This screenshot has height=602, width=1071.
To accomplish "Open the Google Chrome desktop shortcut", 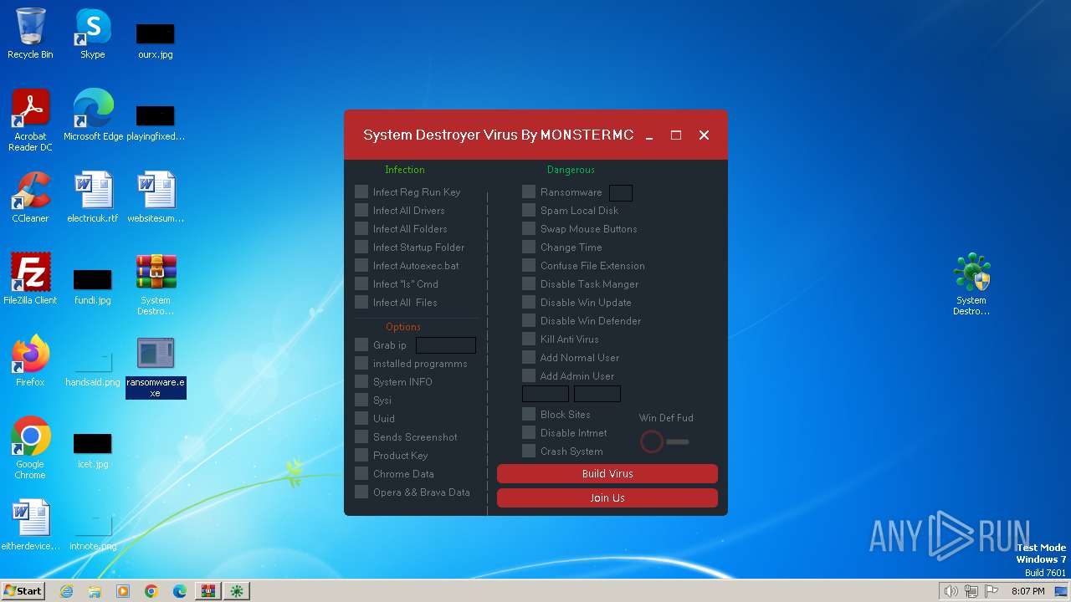I will (30, 448).
